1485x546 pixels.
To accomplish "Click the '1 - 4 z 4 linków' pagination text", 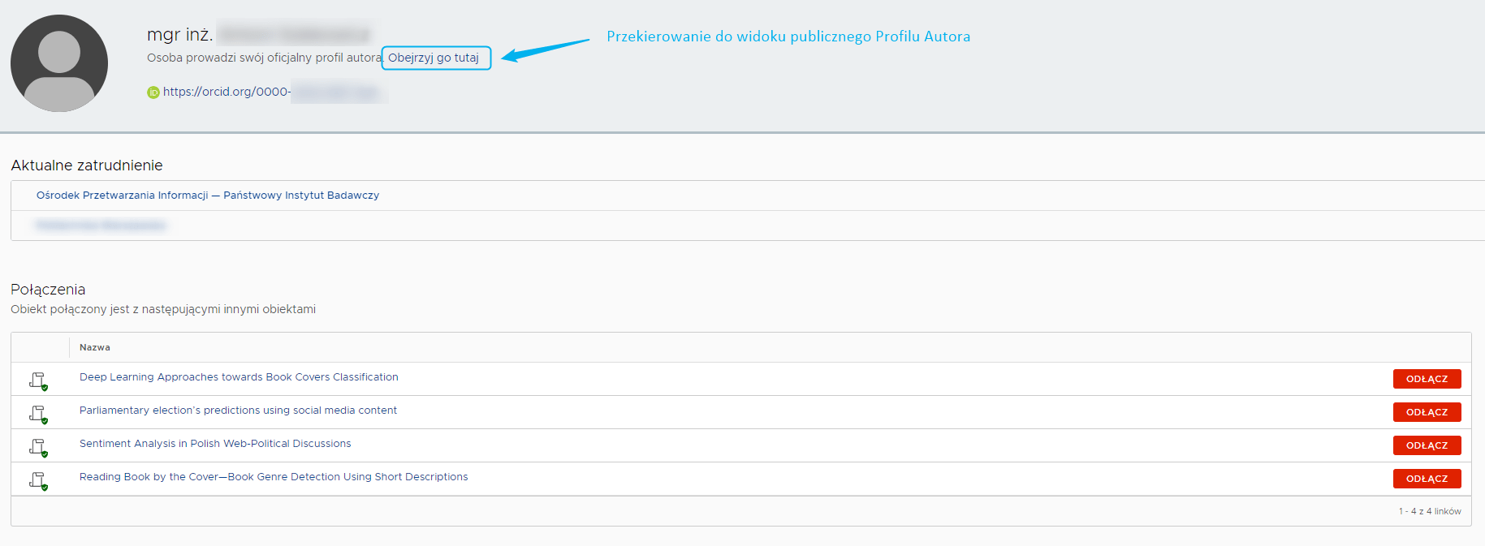I will (x=1429, y=511).
